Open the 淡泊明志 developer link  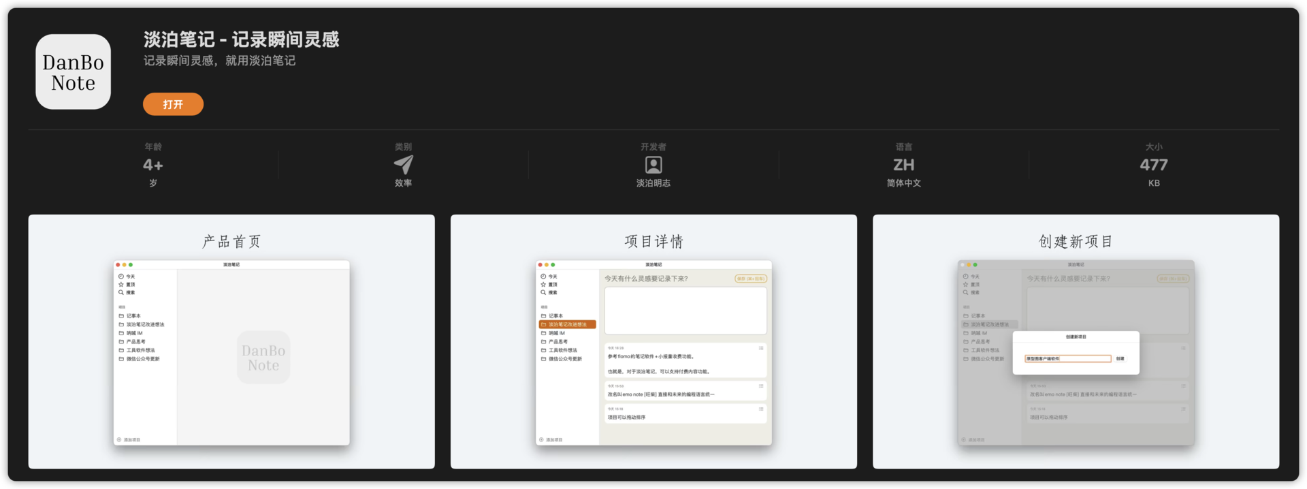point(653,183)
